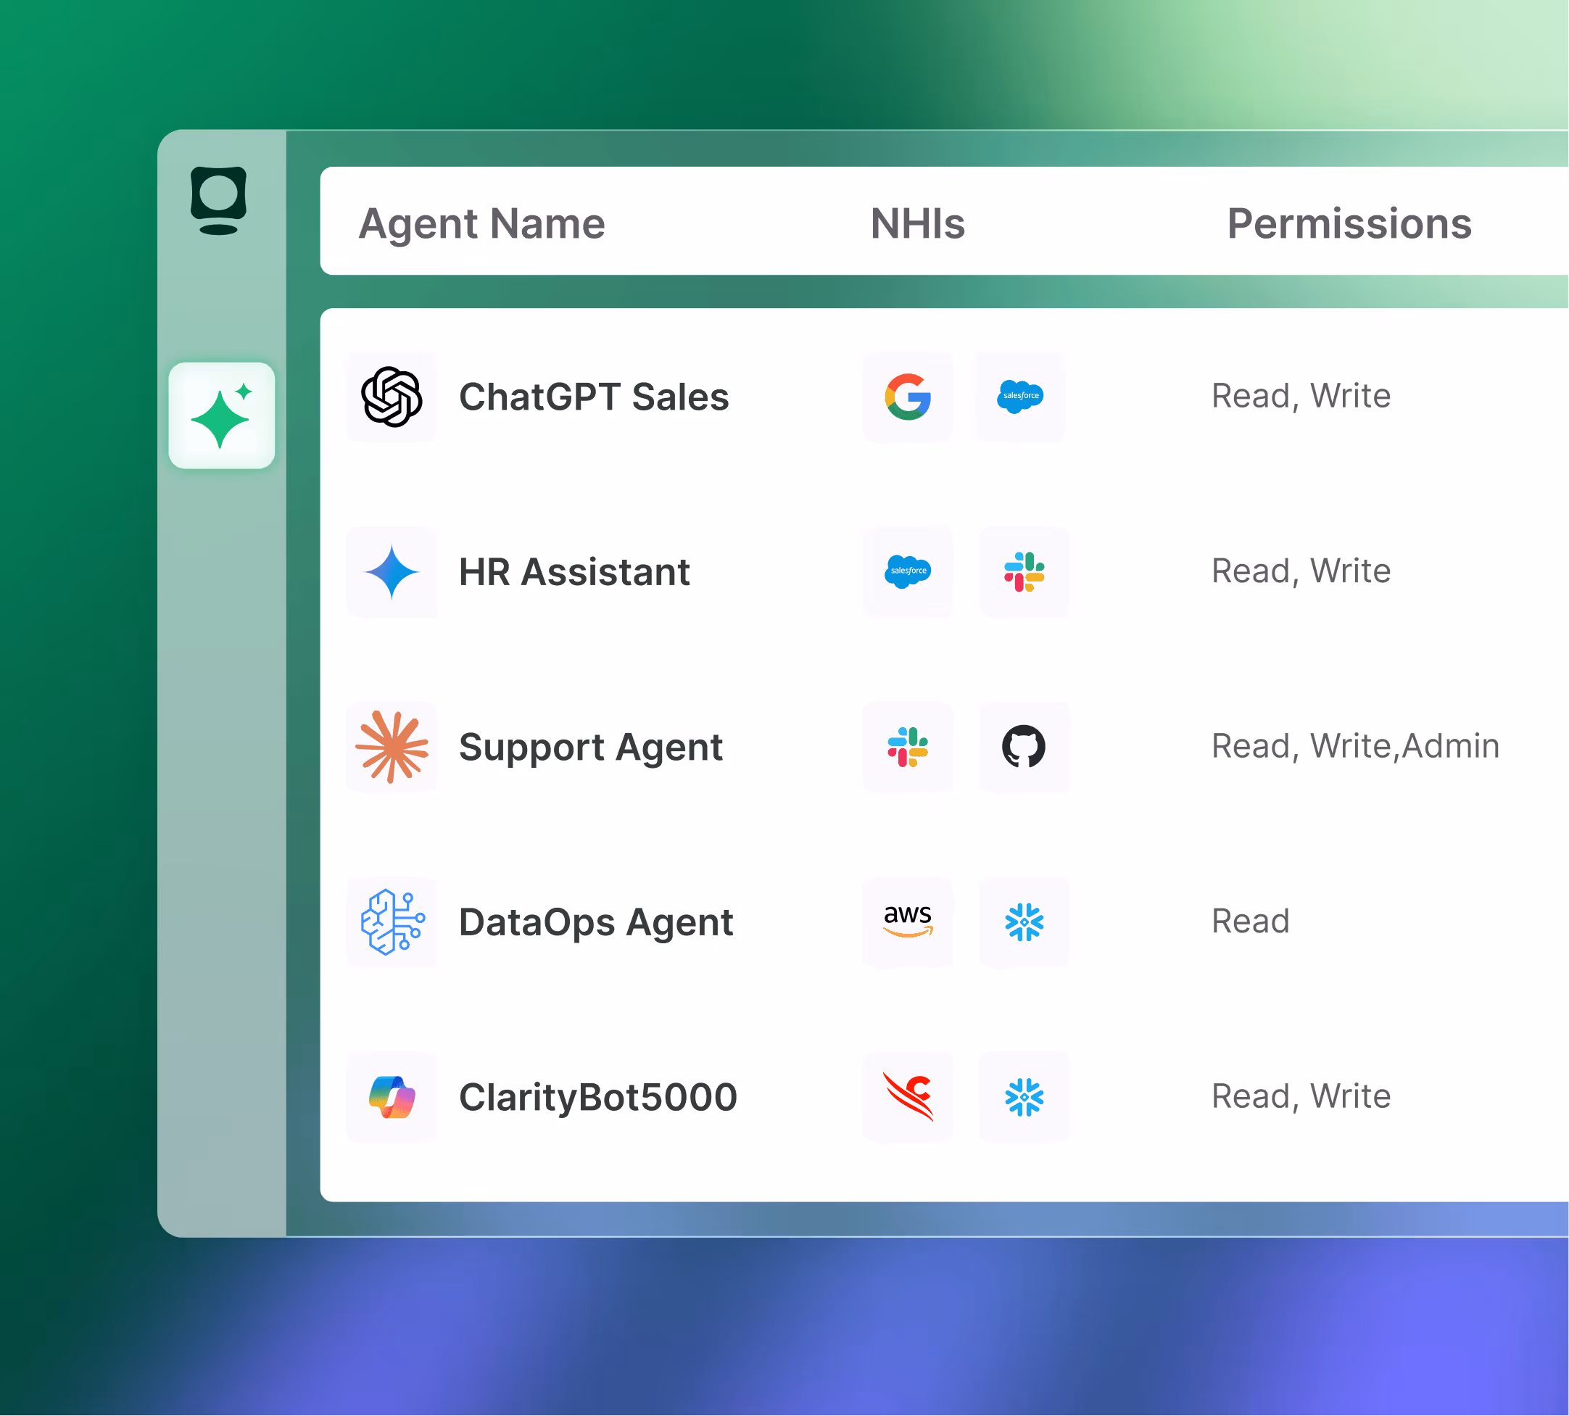Select the Slack NHI for HR Assistant
This screenshot has height=1416, width=1569.
[x=1024, y=572]
